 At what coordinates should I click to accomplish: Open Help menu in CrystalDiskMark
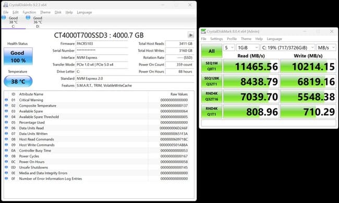pos(259,39)
